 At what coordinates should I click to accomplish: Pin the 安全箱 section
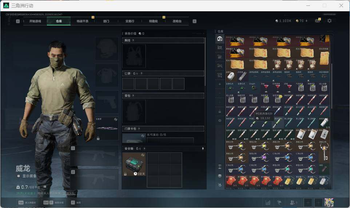tap(203, 149)
